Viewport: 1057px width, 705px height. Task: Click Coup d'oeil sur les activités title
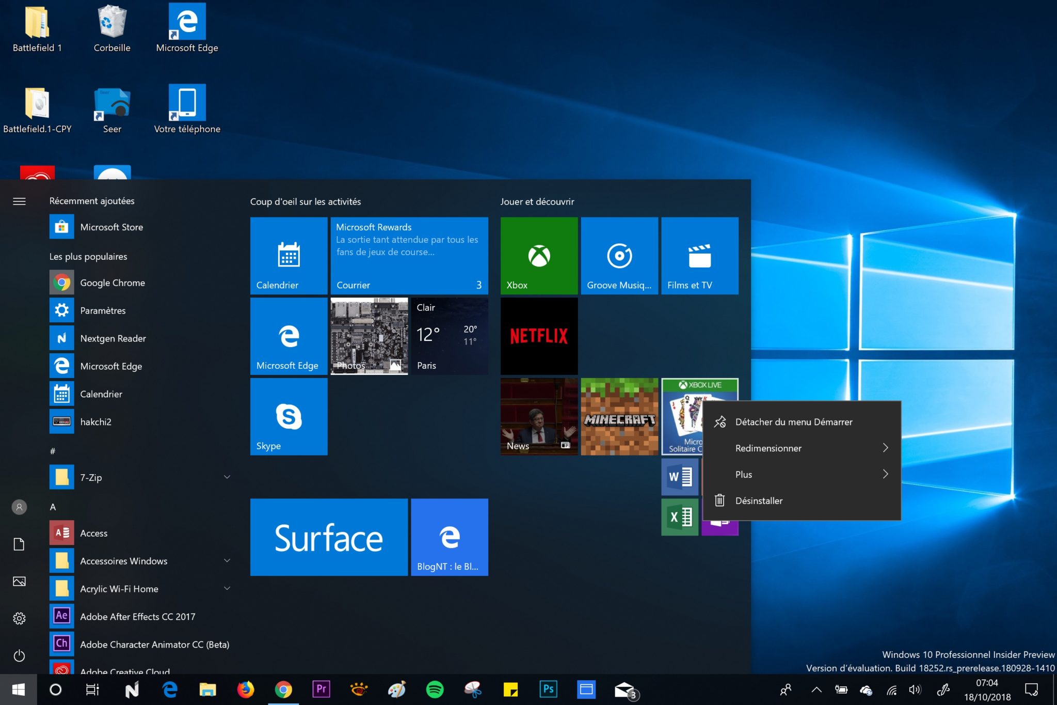click(306, 201)
